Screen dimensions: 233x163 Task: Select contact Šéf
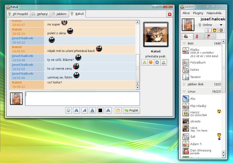coord(201,137)
